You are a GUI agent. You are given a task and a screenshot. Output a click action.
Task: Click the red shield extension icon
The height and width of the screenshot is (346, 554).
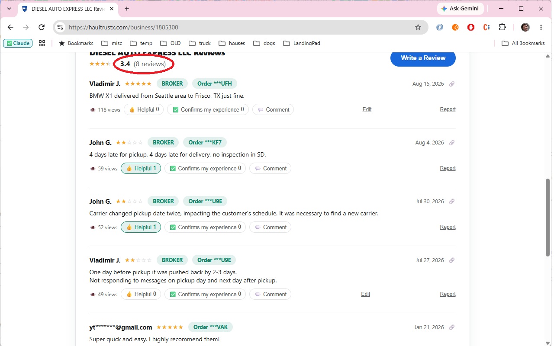tap(471, 27)
